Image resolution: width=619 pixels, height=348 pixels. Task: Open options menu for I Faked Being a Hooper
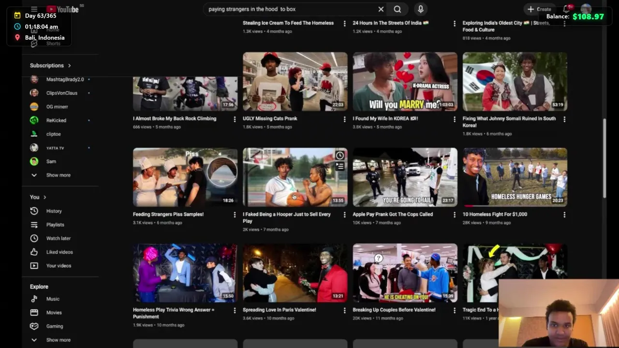pos(344,215)
